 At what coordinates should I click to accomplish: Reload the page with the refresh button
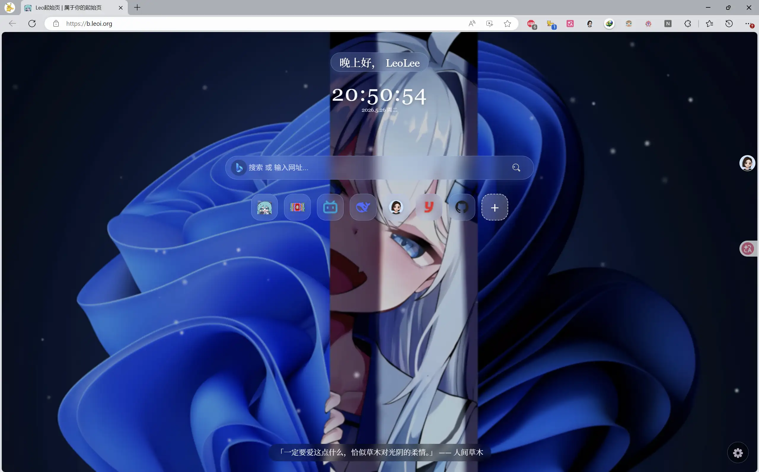click(32, 24)
